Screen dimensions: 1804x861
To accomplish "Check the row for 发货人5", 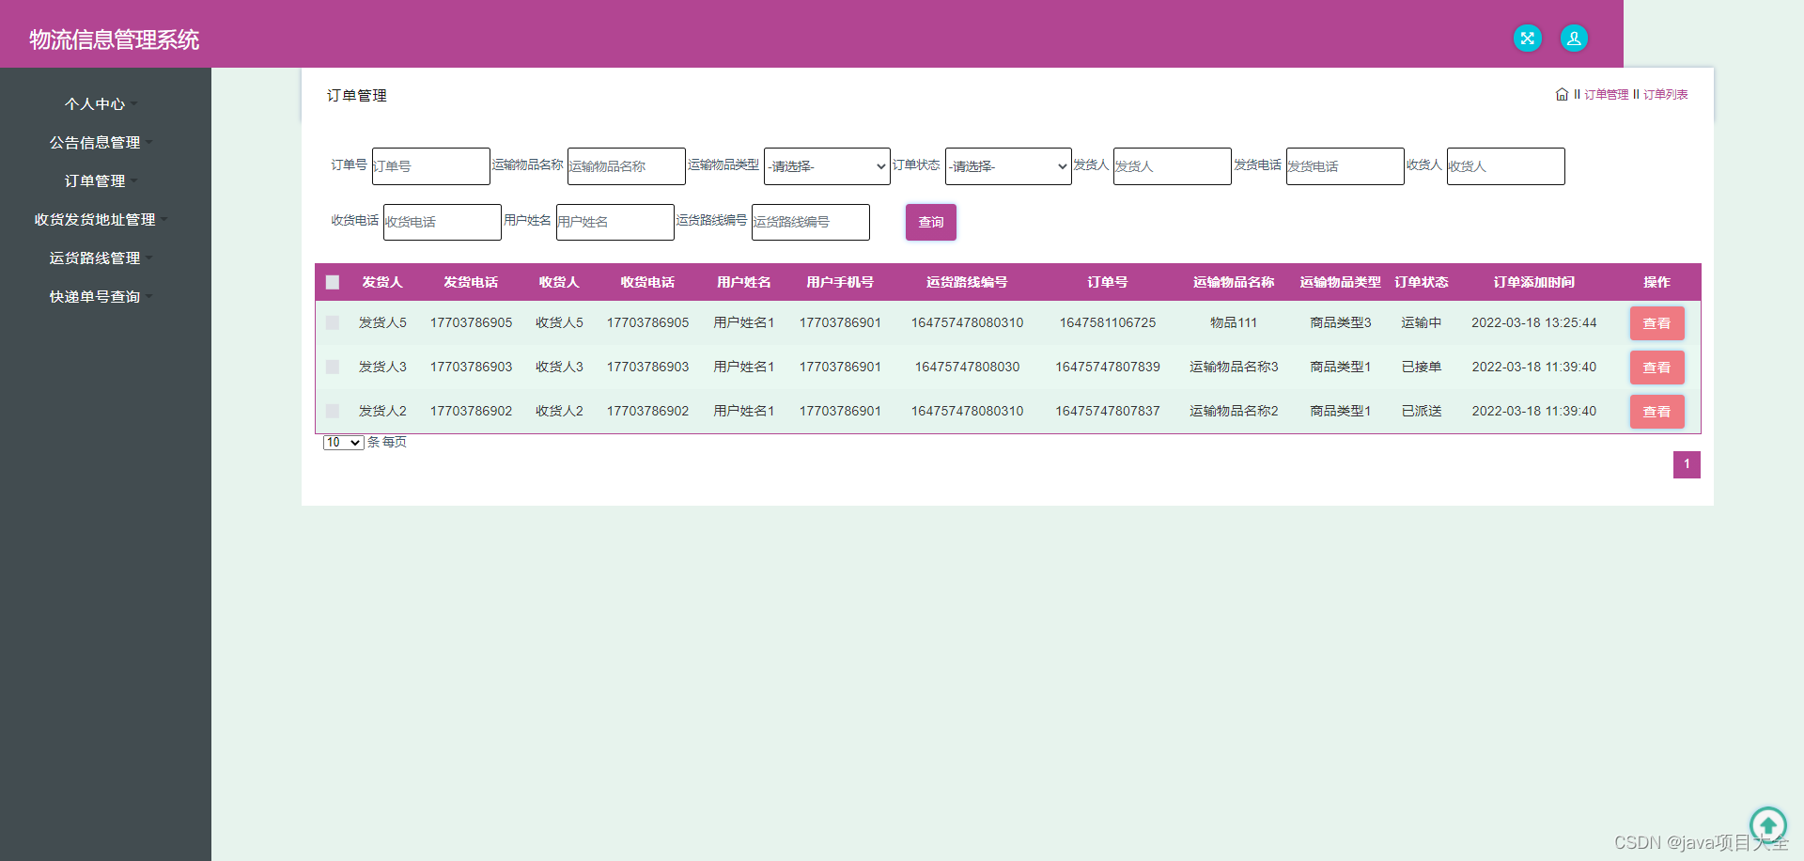I will click(333, 322).
